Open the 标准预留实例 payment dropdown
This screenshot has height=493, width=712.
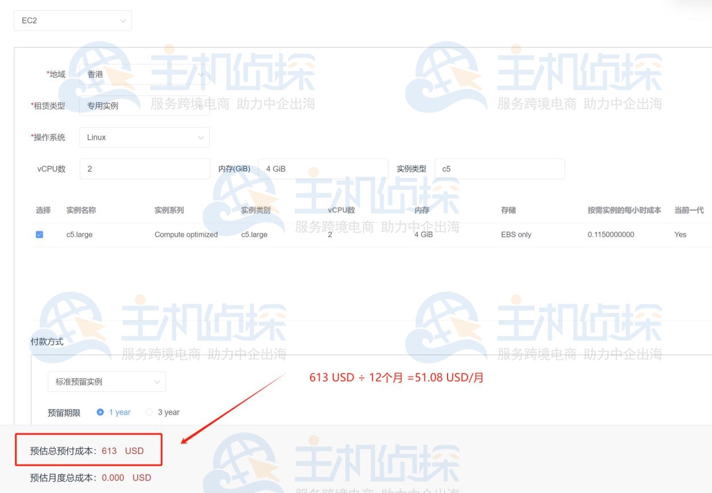pos(107,382)
